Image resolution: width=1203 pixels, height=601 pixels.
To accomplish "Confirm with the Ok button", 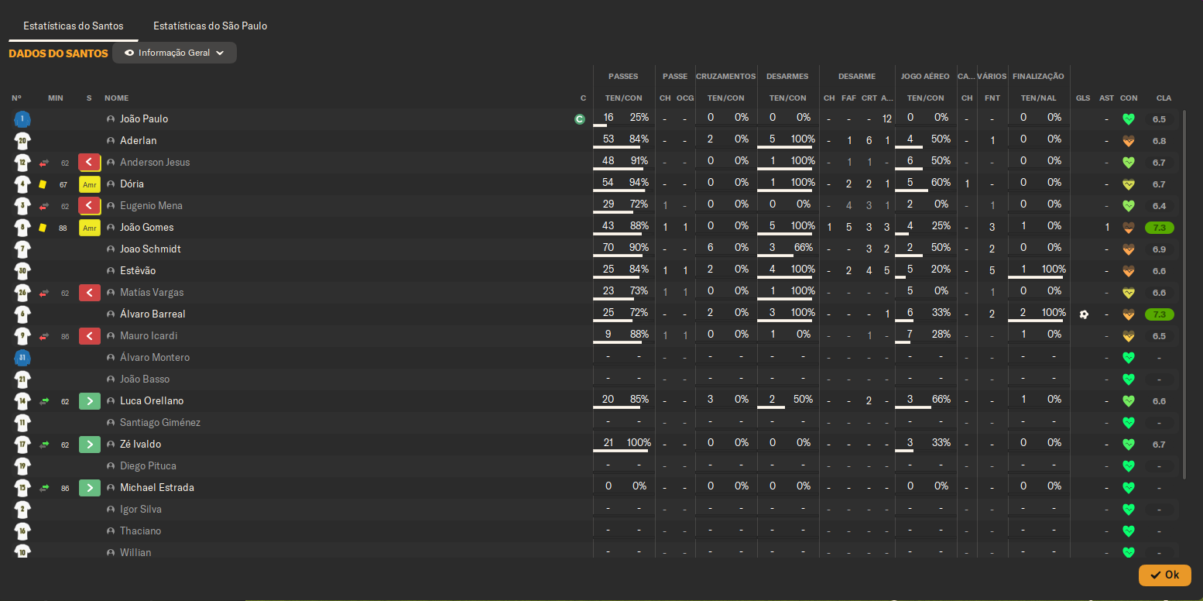I will pos(1164,575).
